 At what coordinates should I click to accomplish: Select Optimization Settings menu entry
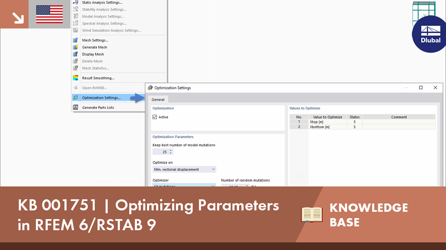tap(101, 98)
